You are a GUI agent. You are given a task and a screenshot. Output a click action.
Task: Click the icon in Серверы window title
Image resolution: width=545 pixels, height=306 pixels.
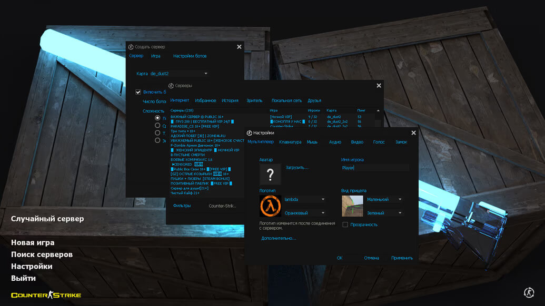[x=171, y=85]
